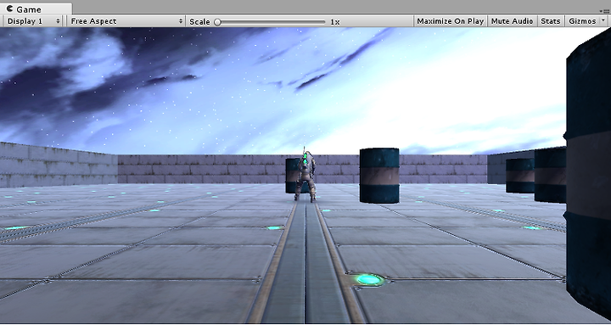Click the Scale slider handle
Screen dimensions: 611x325
[x=217, y=22]
